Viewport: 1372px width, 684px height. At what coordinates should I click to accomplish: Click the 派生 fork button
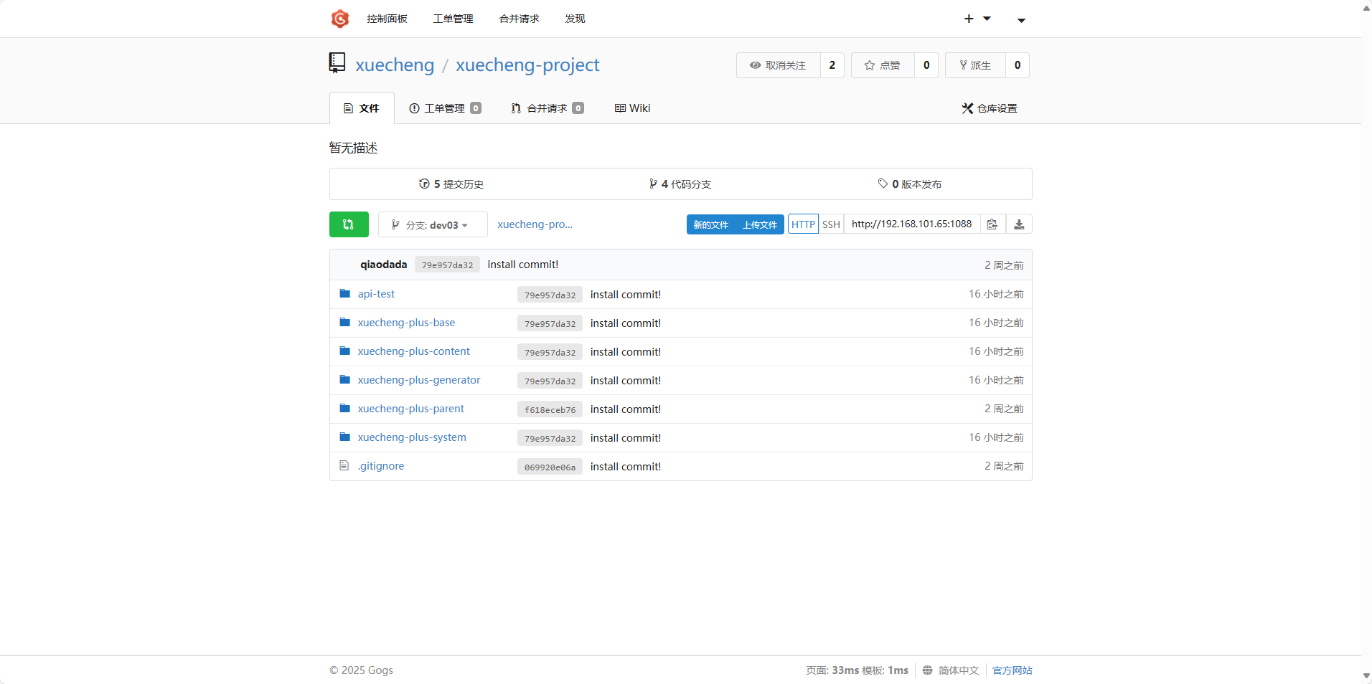(975, 65)
